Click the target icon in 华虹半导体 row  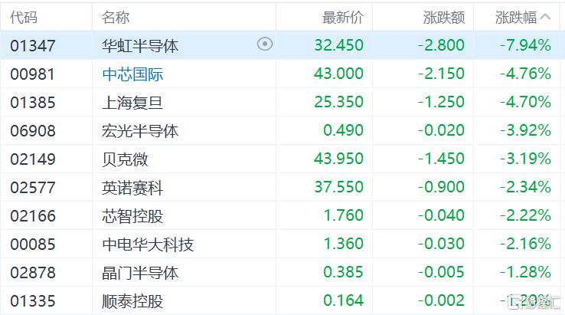pos(265,44)
